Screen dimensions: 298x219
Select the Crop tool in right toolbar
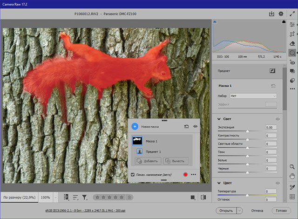point(292,34)
